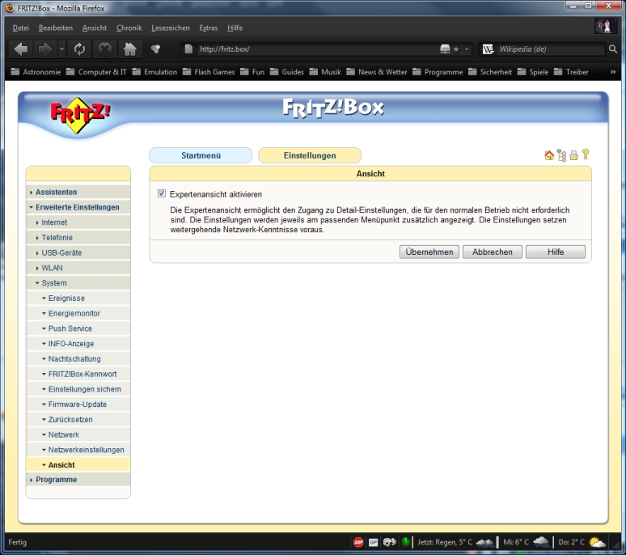Click the Hilfe button in Ansicht panel
The image size is (626, 555).
click(556, 252)
